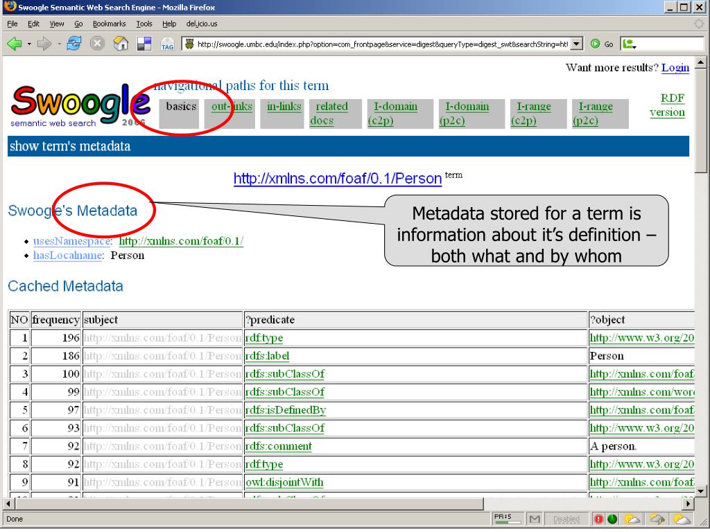Image resolution: width=710 pixels, height=532 pixels.
Task: Open the in-links tab
Action: pyautogui.click(x=284, y=106)
